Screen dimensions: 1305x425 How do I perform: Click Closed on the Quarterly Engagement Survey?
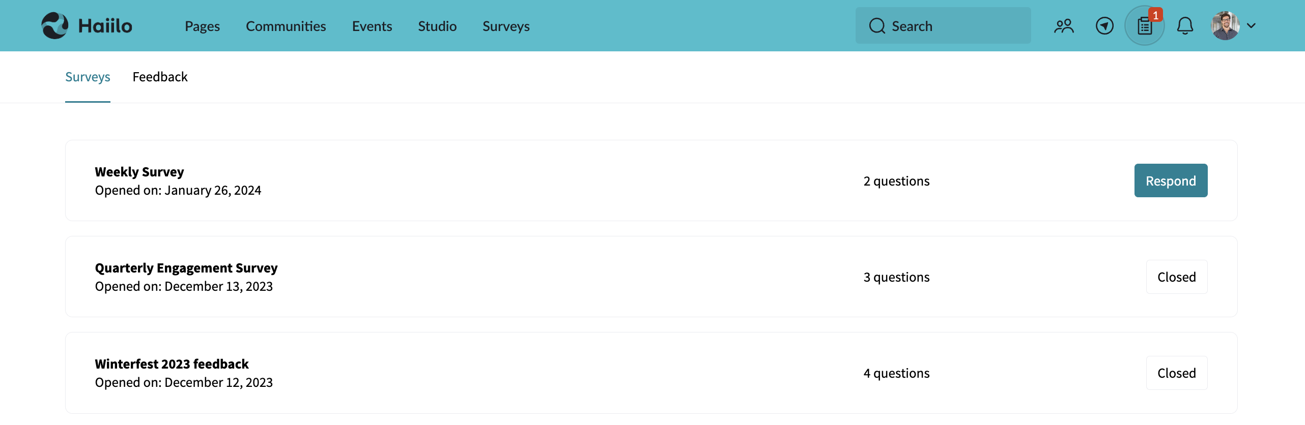click(1176, 277)
